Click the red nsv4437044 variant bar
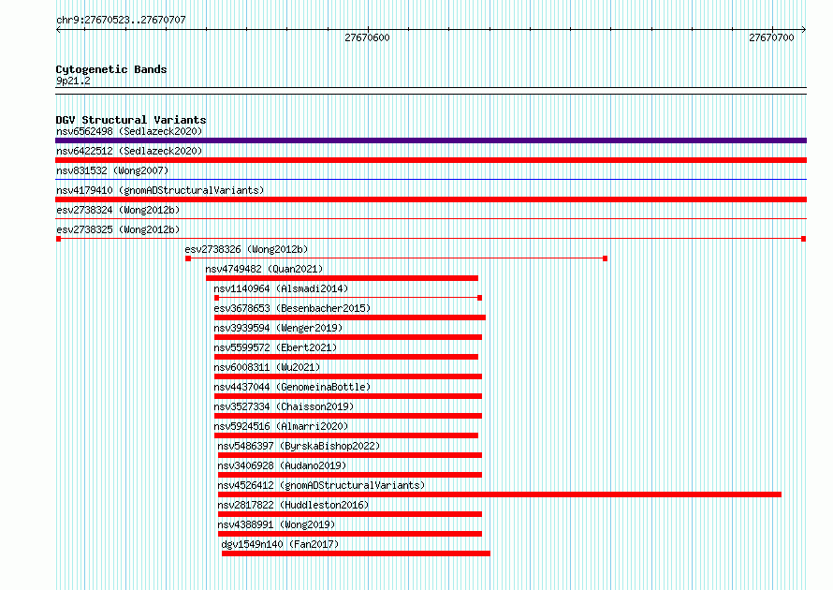The height and width of the screenshot is (590, 833). (x=348, y=396)
